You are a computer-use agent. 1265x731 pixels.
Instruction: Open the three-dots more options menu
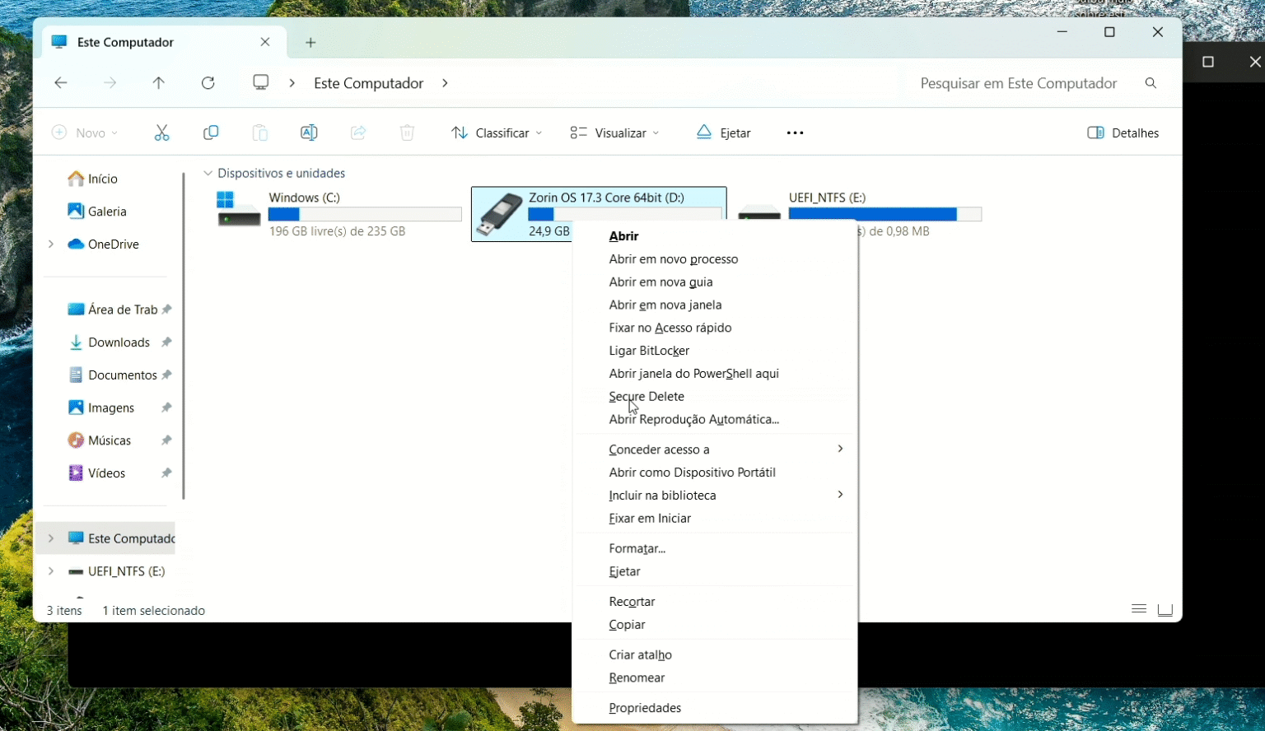click(795, 133)
